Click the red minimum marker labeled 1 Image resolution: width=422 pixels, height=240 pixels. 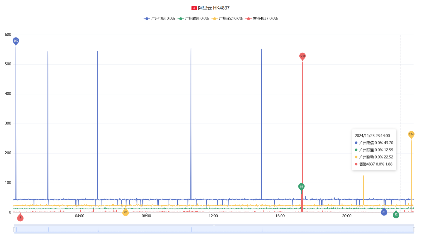click(20, 218)
